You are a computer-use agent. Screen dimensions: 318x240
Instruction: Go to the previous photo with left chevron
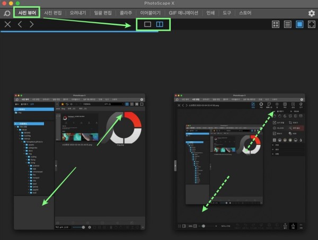(x=20, y=24)
